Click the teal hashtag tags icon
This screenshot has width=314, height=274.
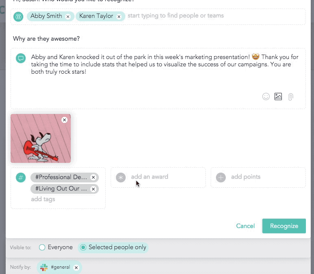(21, 178)
